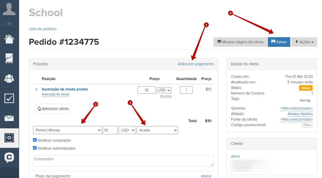Viewport: 322px width, 178px height.
Task: Click the Salvar button
Action: click(x=279, y=42)
